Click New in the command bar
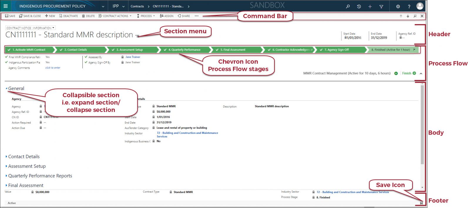The width and height of the screenshot is (470, 208). click(50, 16)
